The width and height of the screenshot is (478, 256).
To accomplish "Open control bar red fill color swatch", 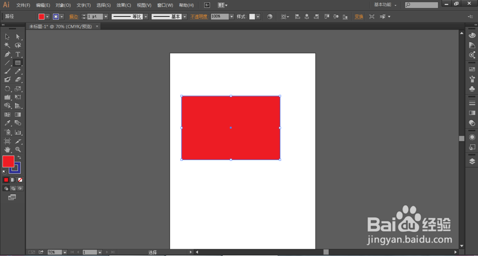I will tap(42, 16).
